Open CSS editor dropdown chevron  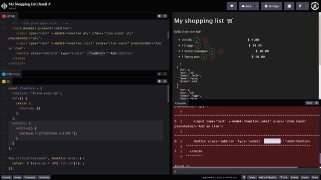(x=165, y=74)
